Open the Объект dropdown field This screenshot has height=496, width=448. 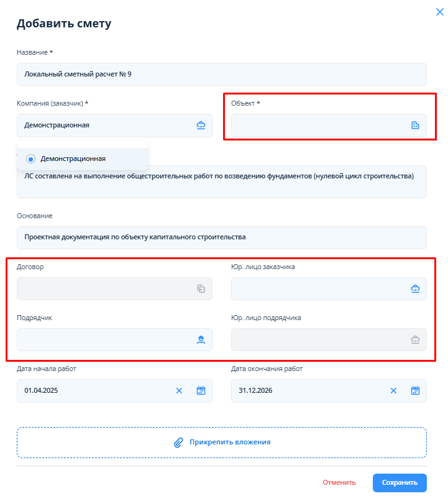pyautogui.click(x=329, y=126)
